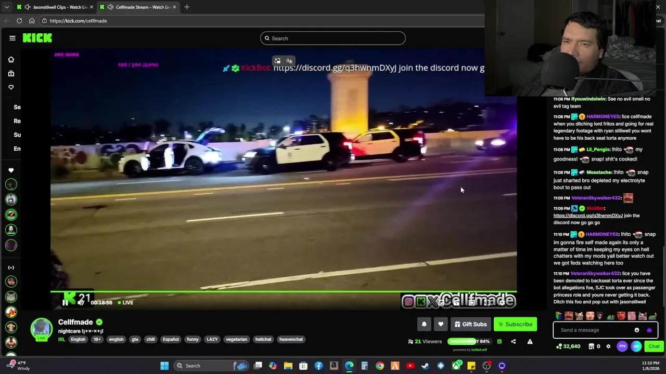Open the weather widget on taskbar
The image size is (666, 374).
pos(17,366)
